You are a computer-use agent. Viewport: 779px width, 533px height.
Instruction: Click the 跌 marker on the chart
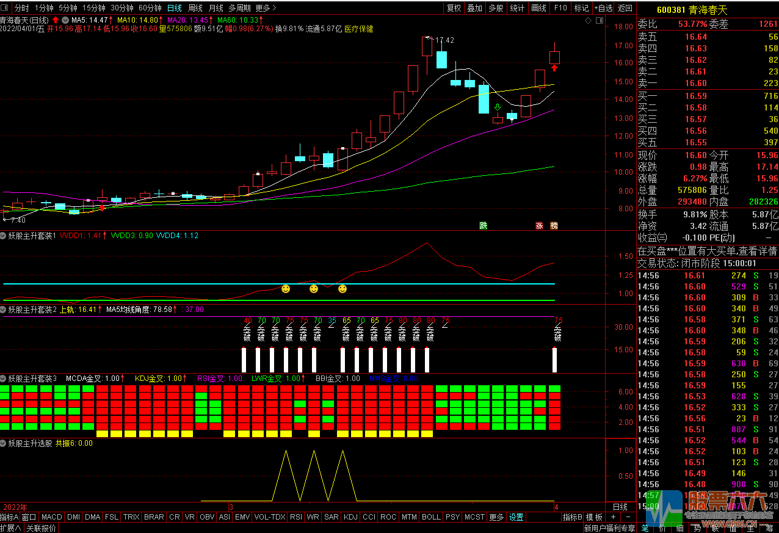coord(484,225)
